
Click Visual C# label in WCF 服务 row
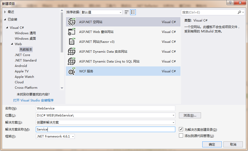click(169, 71)
